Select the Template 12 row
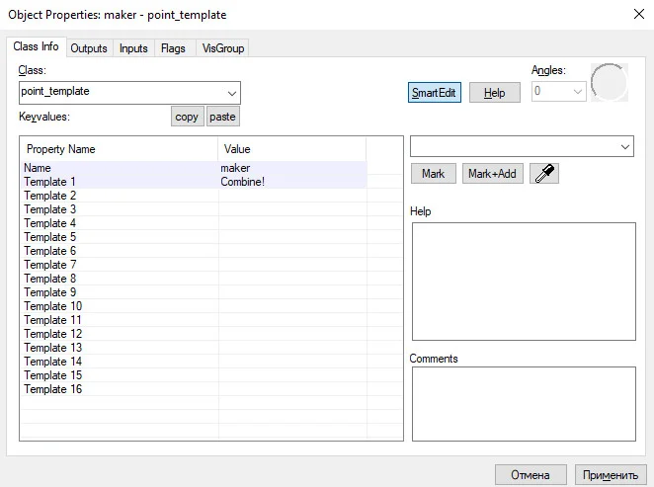The height and width of the screenshot is (487, 654). (x=195, y=334)
